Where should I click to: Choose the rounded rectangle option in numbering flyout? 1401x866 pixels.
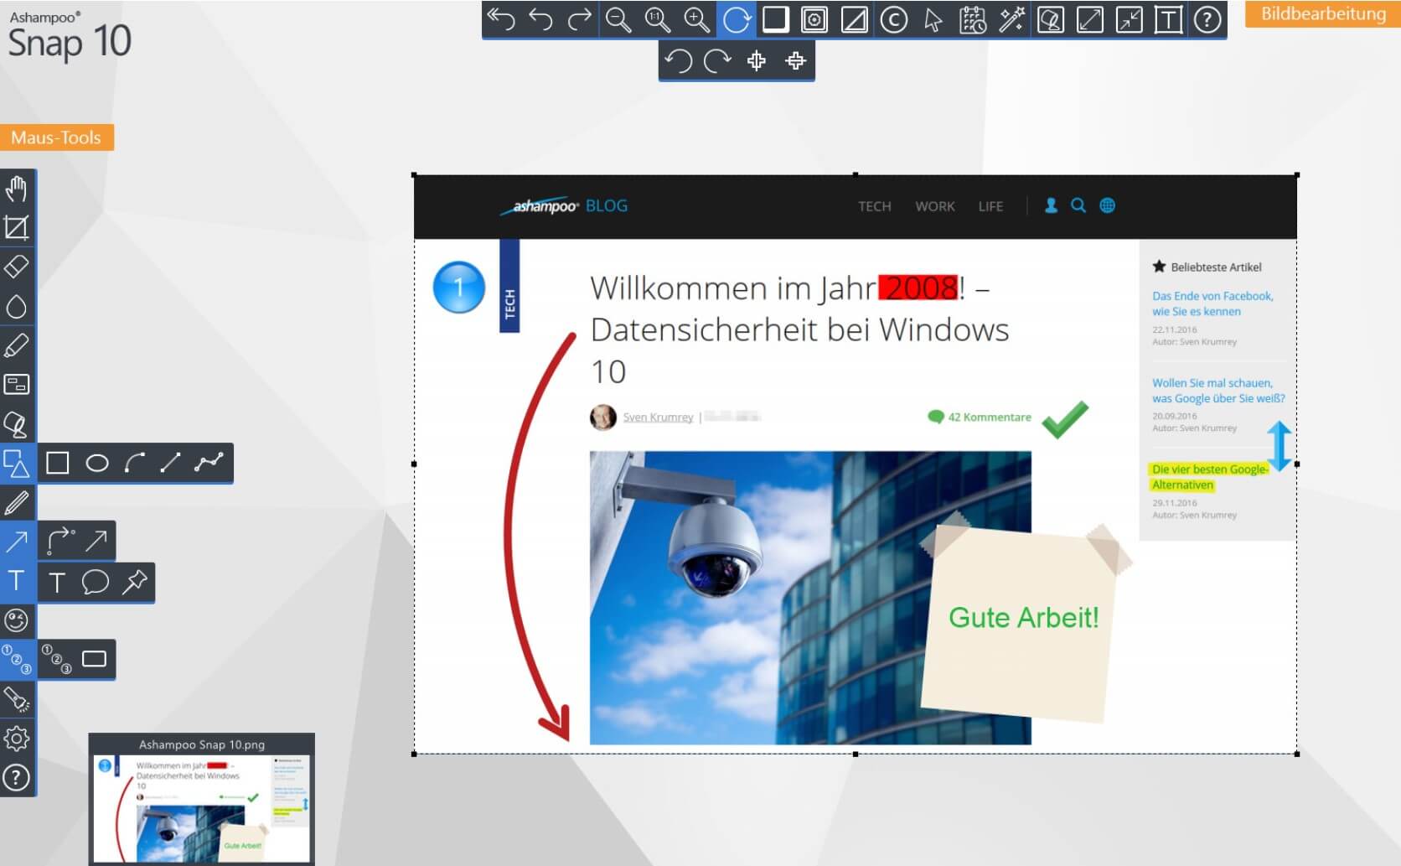[x=95, y=659]
